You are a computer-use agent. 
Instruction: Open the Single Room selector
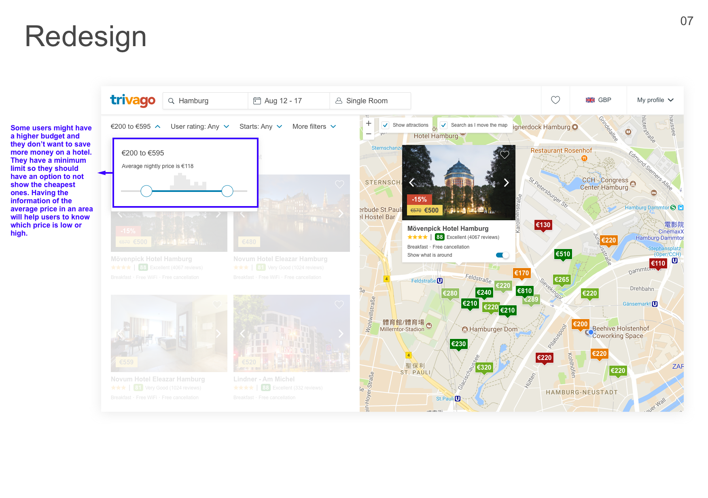click(x=370, y=101)
